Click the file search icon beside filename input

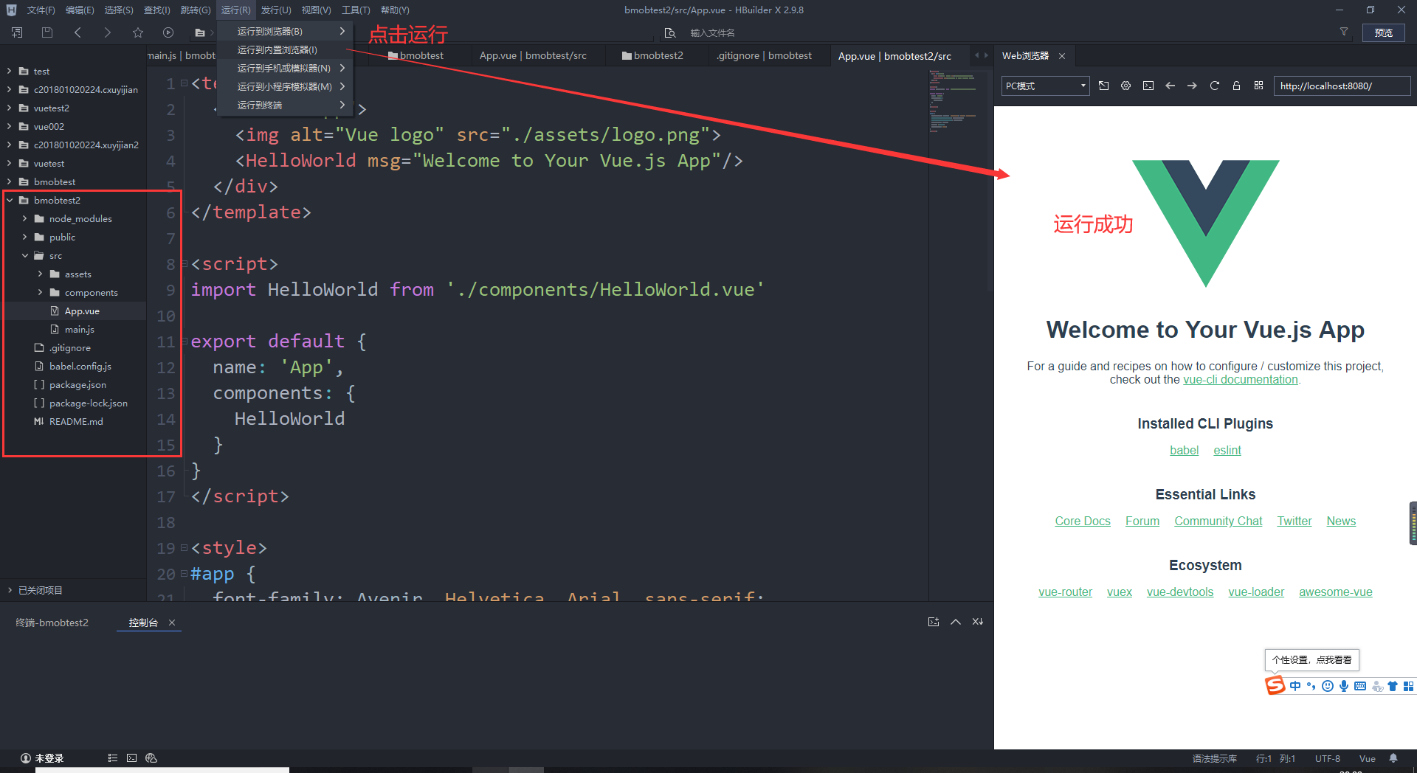coord(670,33)
